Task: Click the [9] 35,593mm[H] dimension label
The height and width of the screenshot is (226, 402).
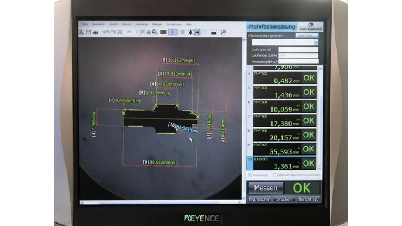Action: coord(160,162)
